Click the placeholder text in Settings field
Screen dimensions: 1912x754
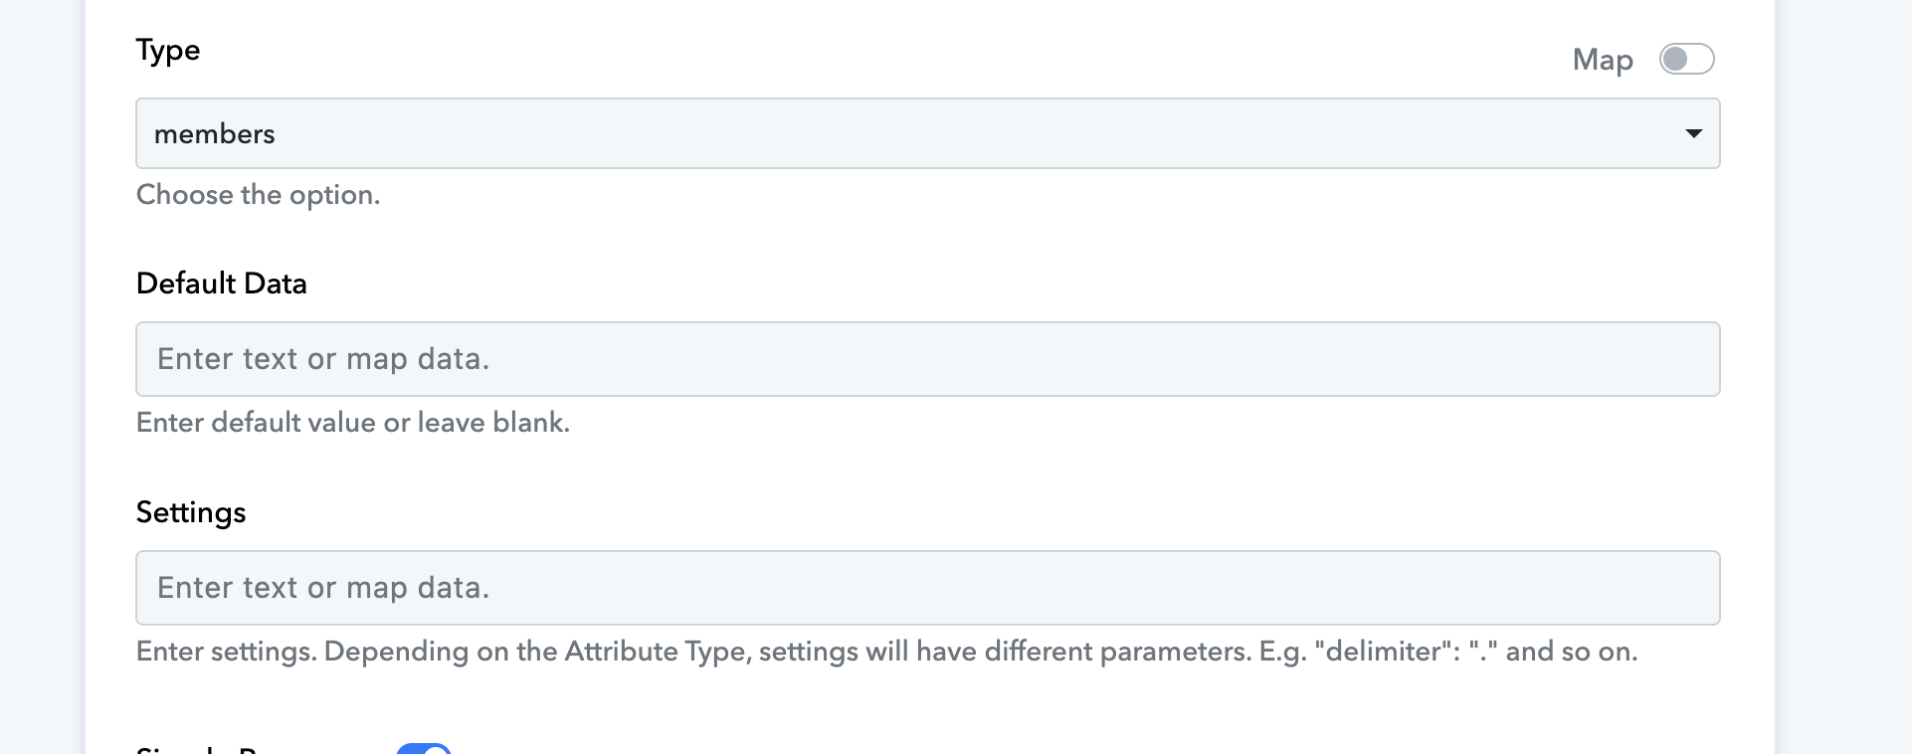tap(322, 588)
